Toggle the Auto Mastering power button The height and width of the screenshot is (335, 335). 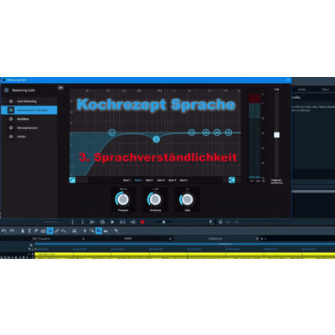pos(11,101)
